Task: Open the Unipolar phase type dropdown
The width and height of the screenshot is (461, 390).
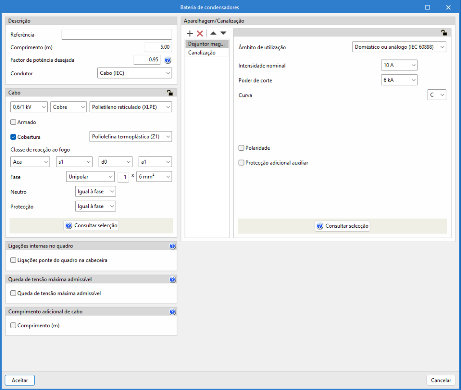Action: [x=90, y=177]
